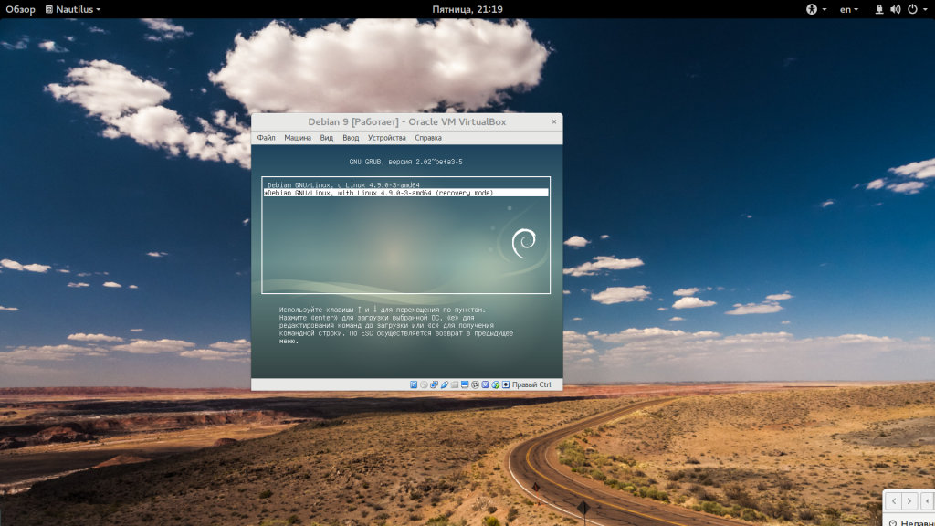Click the optical disc status bar icon

424,384
